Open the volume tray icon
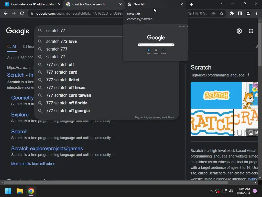Screen dimensions: 262x197 point(231,191)
